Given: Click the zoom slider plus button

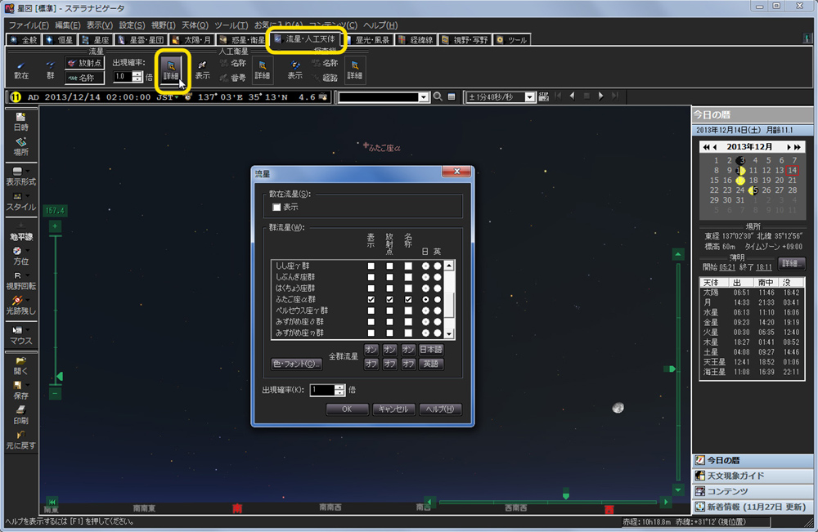Looking at the screenshot, I should tap(55, 226).
